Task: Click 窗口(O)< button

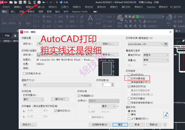Action: click(60, 99)
